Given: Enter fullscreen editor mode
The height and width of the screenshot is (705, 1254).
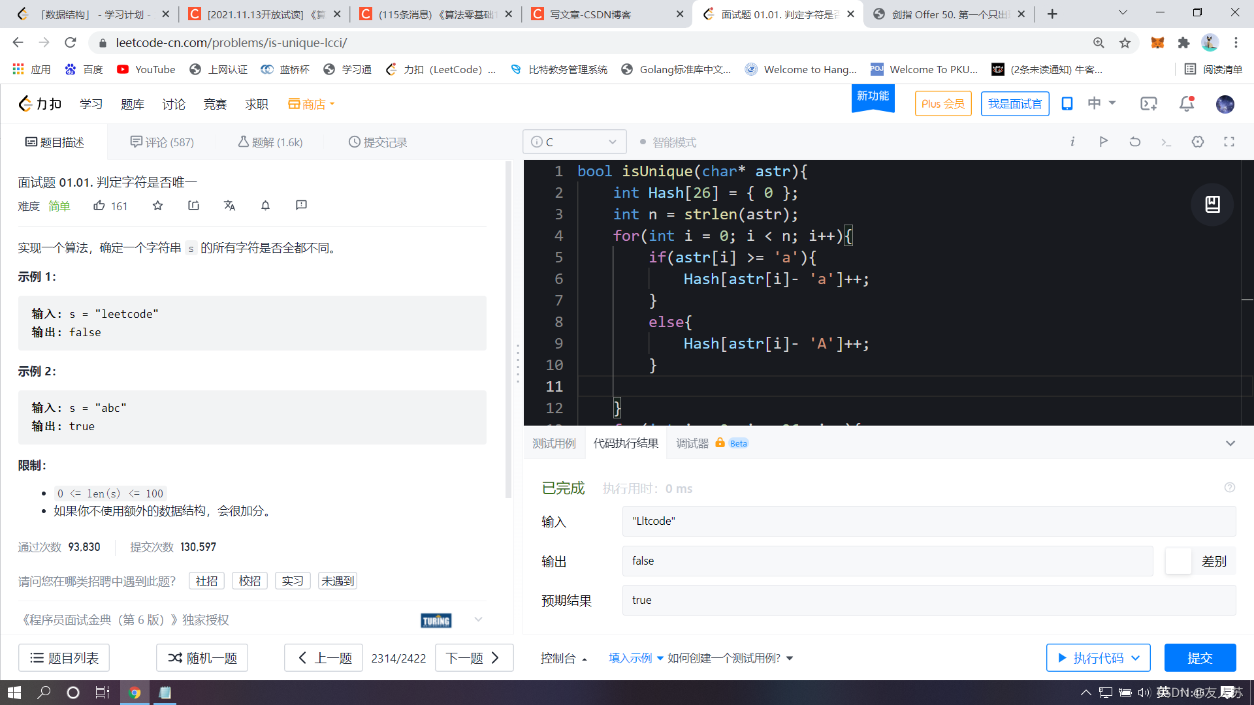Looking at the screenshot, I should point(1229,142).
